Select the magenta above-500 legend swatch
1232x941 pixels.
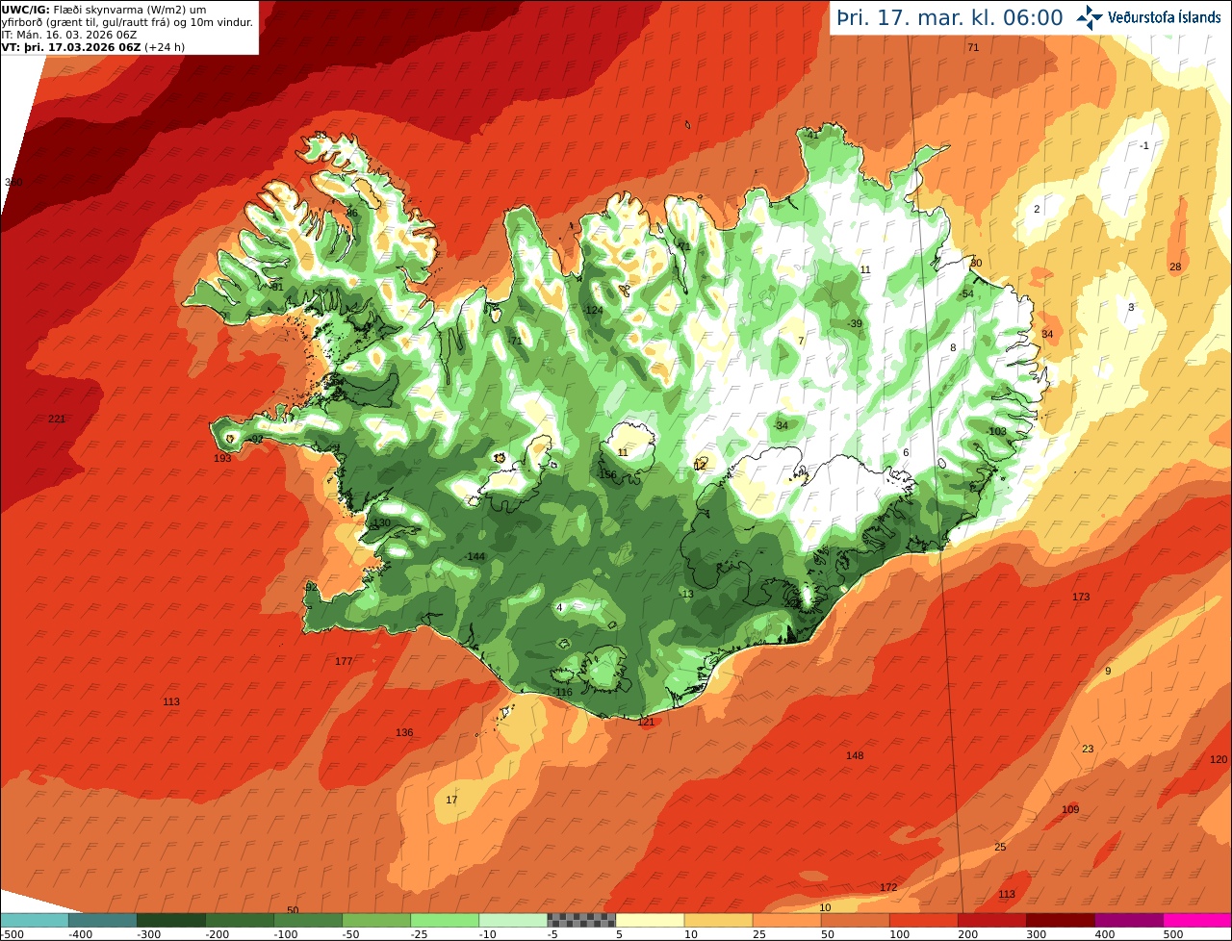1197,920
